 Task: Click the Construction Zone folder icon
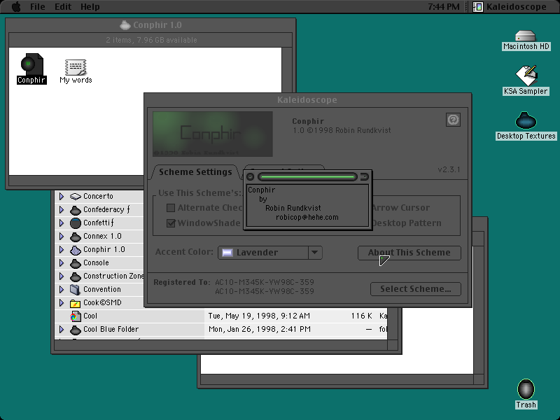[x=76, y=276]
